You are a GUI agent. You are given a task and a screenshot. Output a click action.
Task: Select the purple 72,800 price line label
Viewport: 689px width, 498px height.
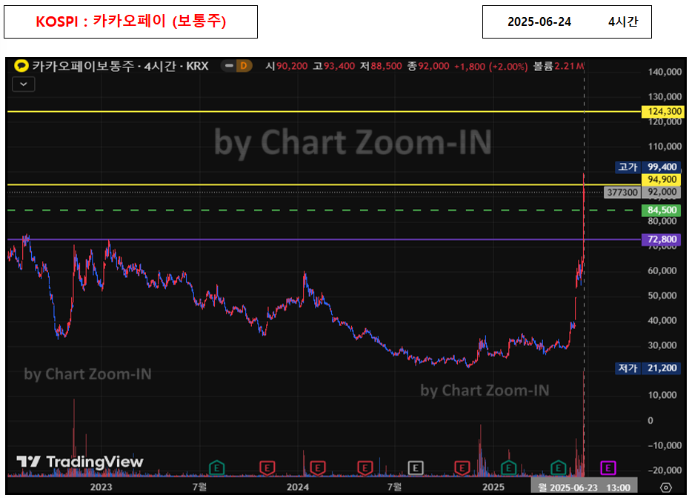click(662, 239)
